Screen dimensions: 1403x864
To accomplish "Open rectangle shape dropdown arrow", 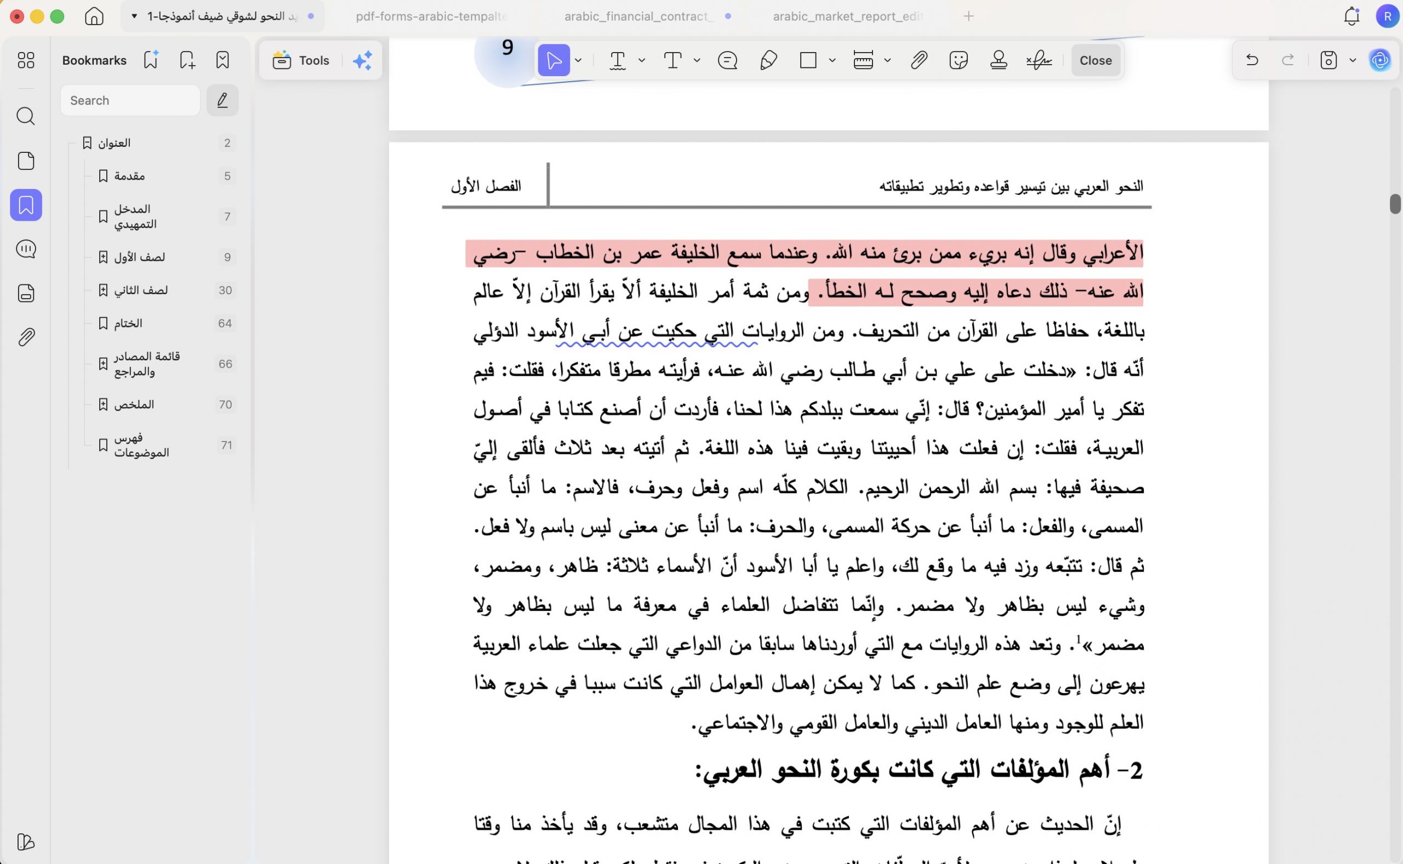I will (832, 60).
